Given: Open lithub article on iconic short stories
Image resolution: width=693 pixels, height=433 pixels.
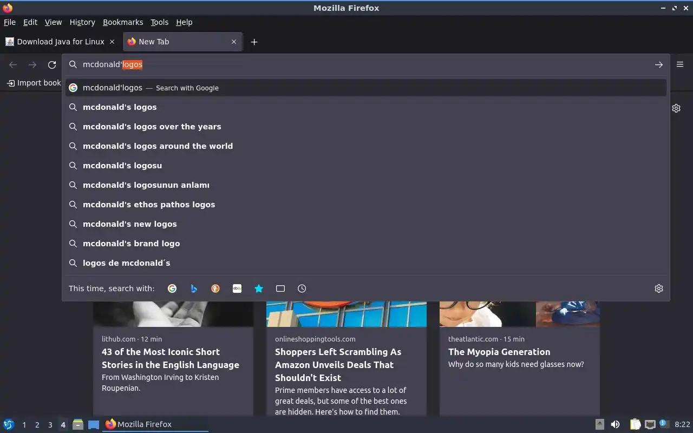Looking at the screenshot, I should 170,358.
